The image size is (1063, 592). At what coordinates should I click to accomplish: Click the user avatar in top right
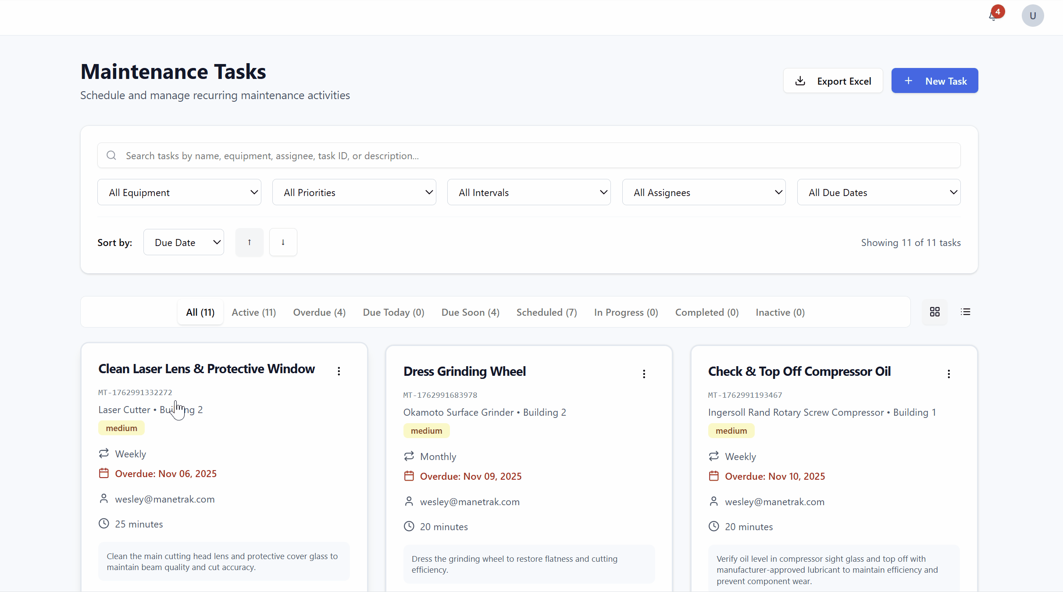click(1032, 15)
